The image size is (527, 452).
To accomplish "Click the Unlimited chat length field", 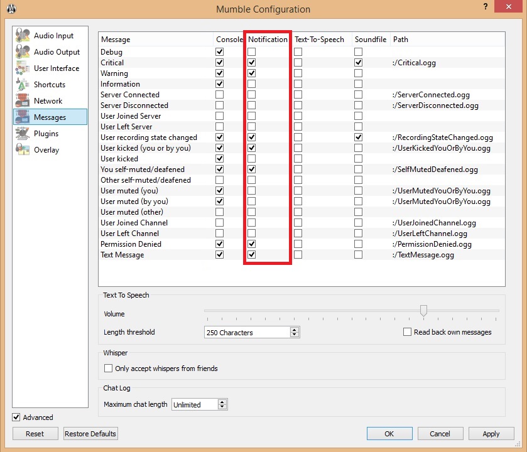I will (x=199, y=404).
